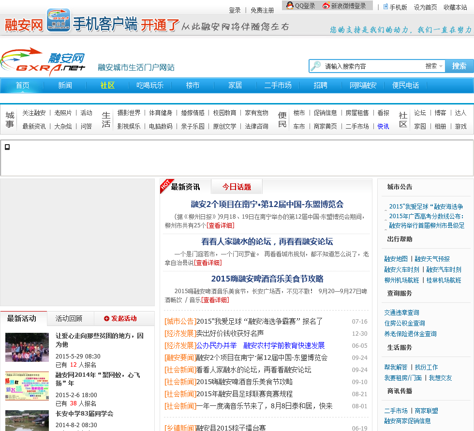Open news item 卖出好价钱收获好名声
The width and height of the screenshot is (474, 431).
point(230,333)
